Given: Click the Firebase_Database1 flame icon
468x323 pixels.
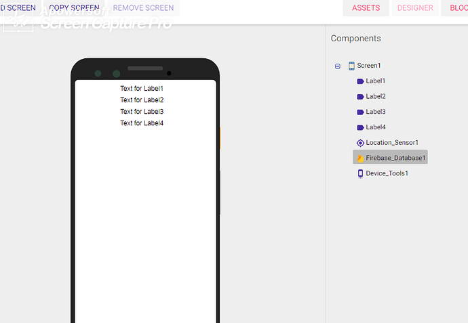Looking at the screenshot, I should [x=360, y=158].
